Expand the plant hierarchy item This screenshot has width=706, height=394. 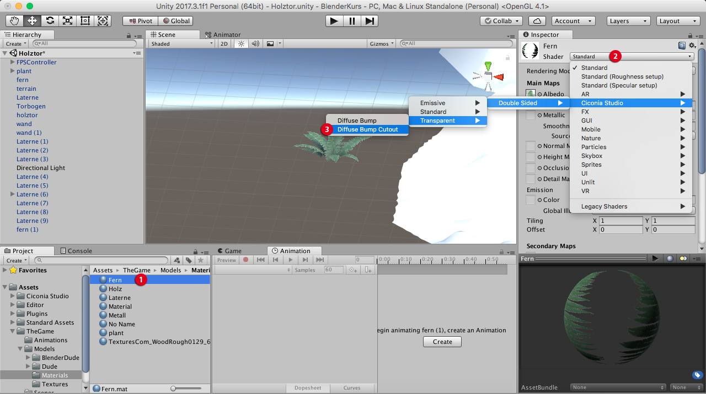pyautogui.click(x=12, y=71)
